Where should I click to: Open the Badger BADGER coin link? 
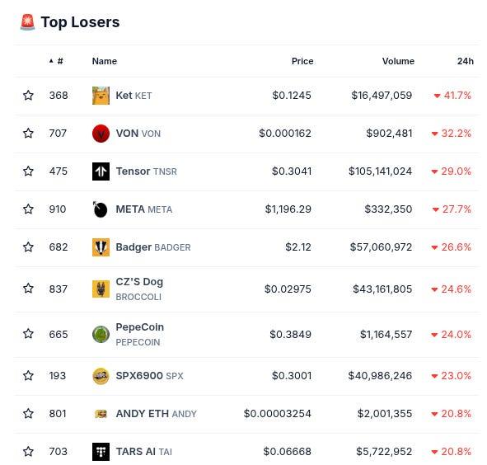[153, 247]
